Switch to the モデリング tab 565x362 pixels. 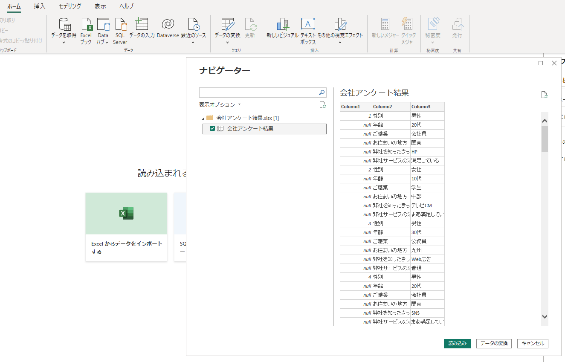[x=70, y=6]
